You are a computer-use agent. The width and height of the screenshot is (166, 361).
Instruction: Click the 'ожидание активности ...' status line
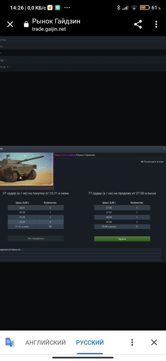[x=12, y=250]
